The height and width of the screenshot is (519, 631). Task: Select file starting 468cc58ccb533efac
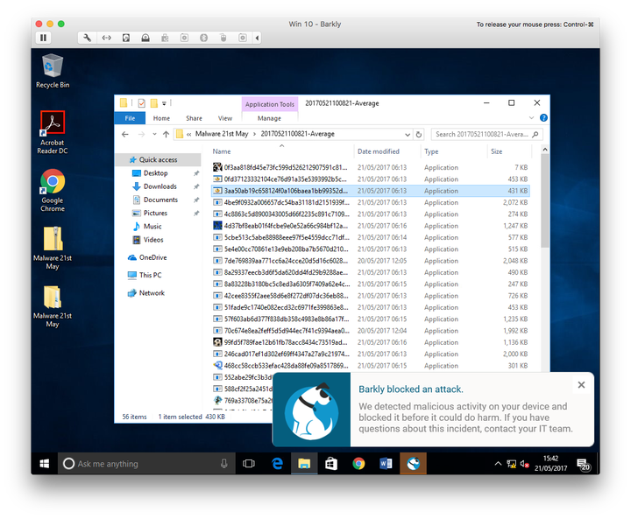coord(370,366)
